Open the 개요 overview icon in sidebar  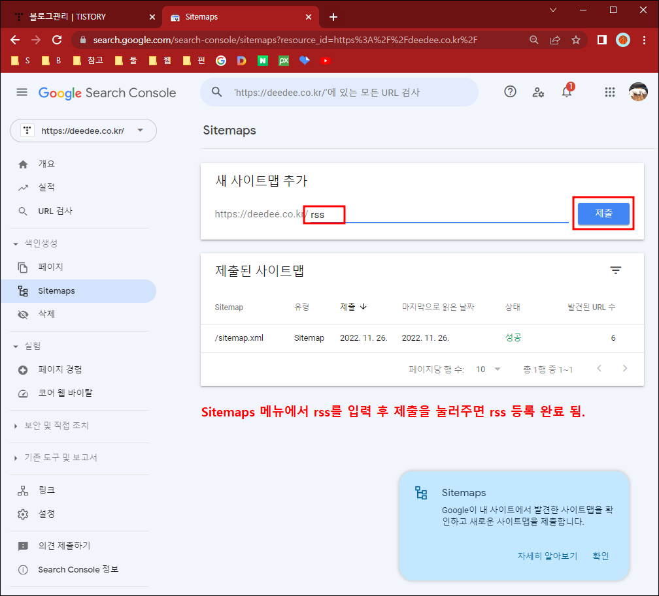23,163
